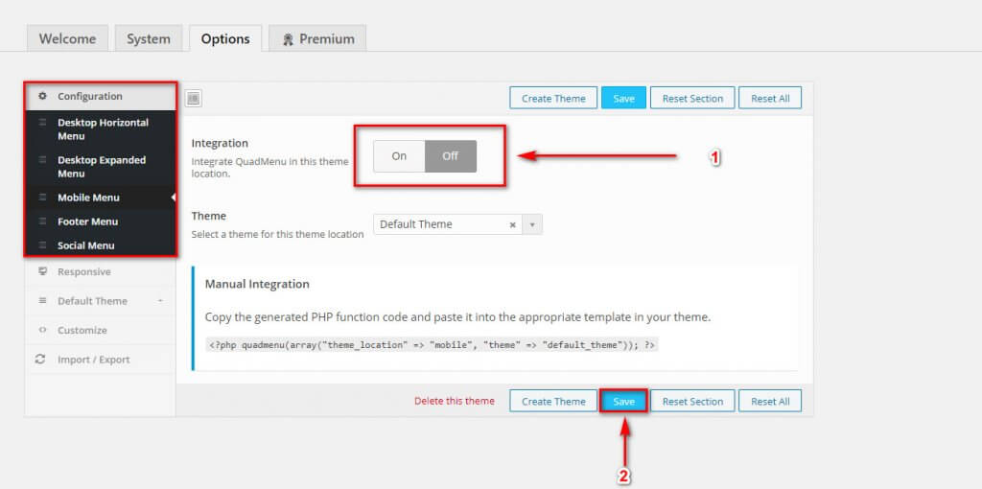The image size is (982, 489).
Task: Click the top Reset All button
Action: (770, 99)
